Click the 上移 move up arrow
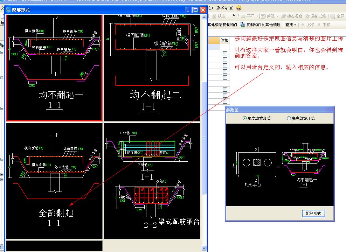 [x=308, y=25]
